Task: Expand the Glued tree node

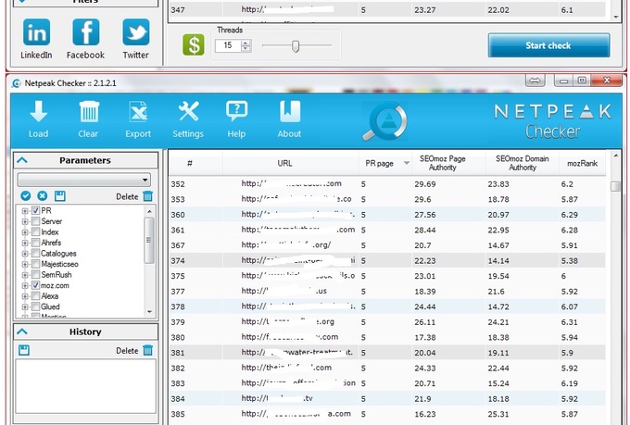Action: coord(25,306)
